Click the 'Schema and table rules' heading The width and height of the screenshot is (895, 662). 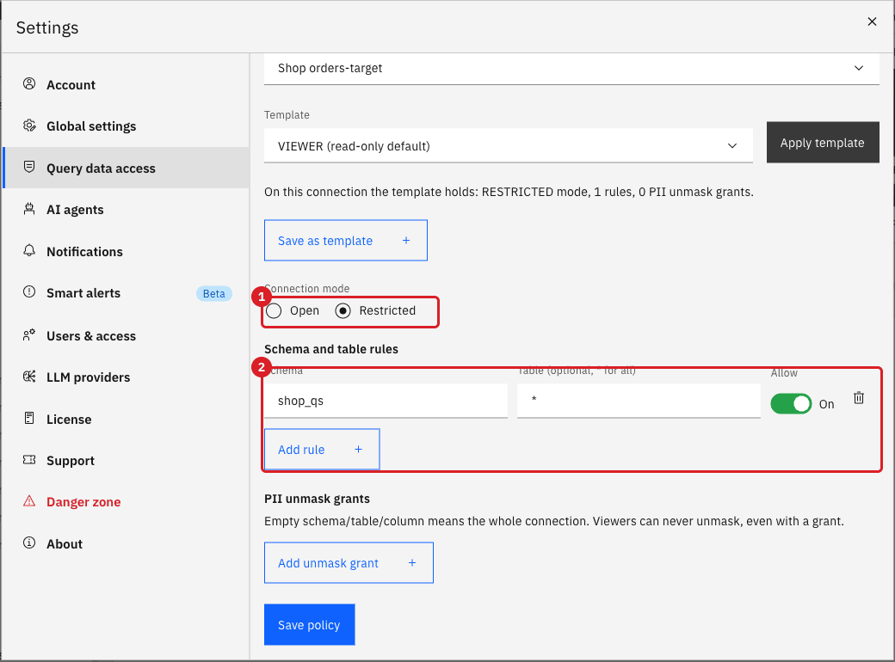point(331,349)
